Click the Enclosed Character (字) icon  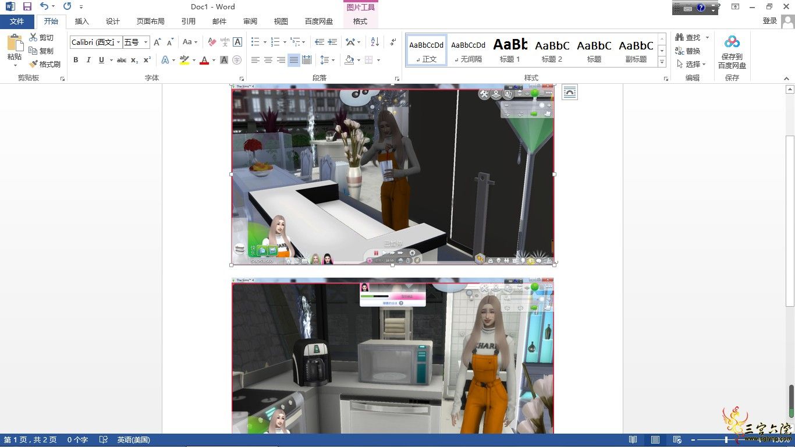pyautogui.click(x=237, y=60)
